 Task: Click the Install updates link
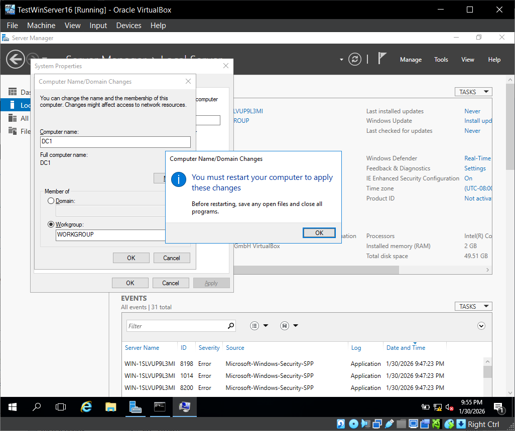pos(478,121)
